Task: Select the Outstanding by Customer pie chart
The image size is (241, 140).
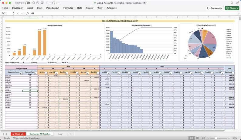Action: [206, 42]
